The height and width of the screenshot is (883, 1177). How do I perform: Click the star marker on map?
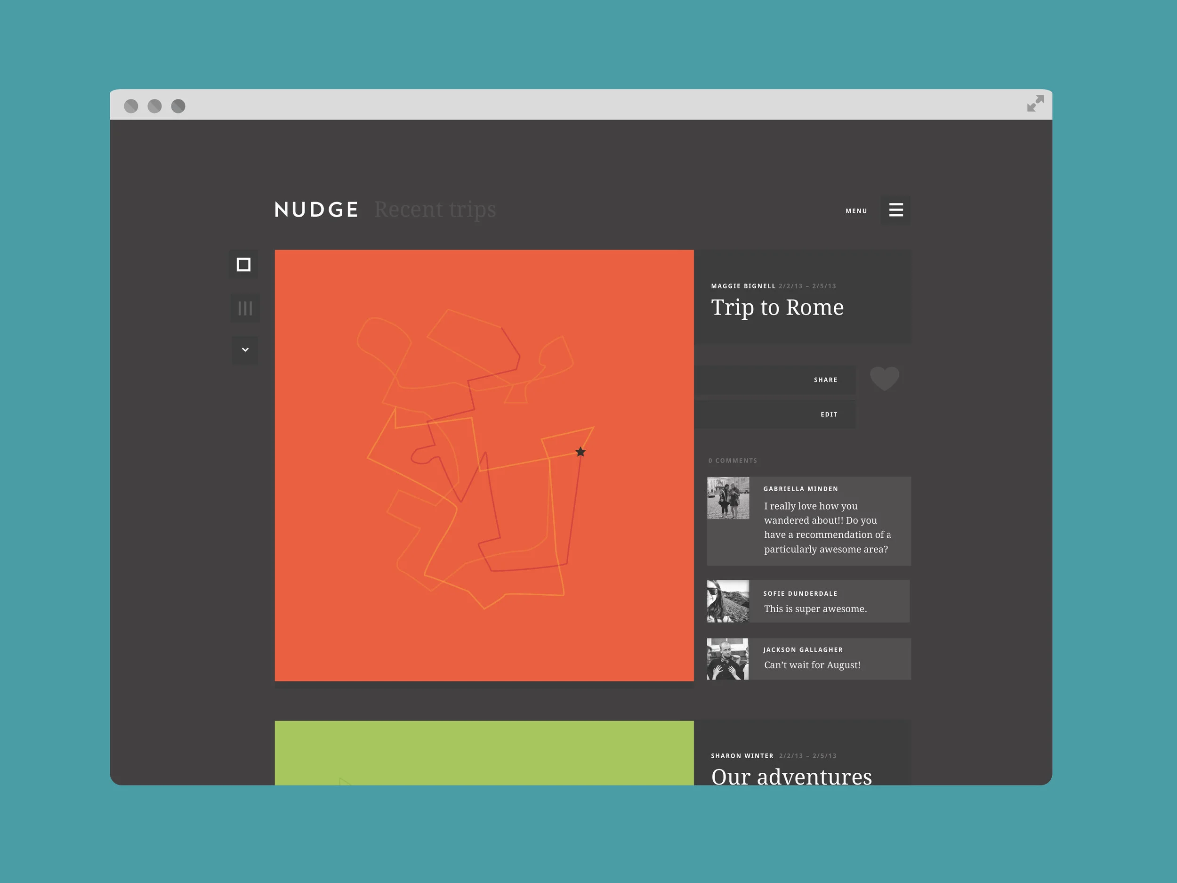580,452
